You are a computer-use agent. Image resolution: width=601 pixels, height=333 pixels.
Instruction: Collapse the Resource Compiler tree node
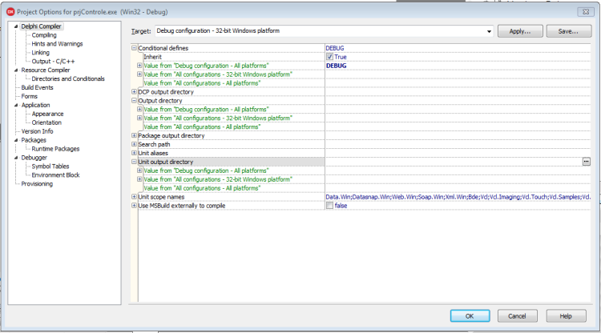(16, 70)
